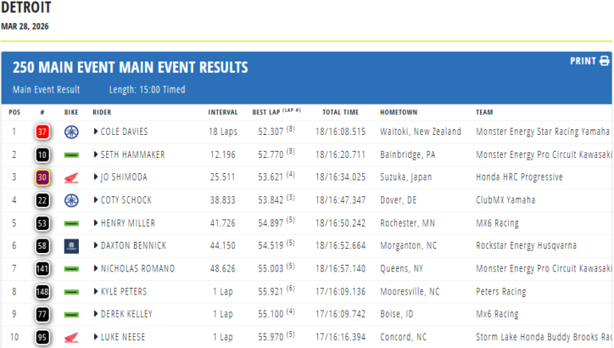
Task: Open Henry Miller rider name link
Action: tap(128, 223)
